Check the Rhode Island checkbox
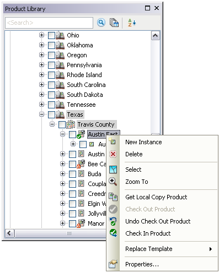The height and width of the screenshot is (273, 219). point(51,75)
